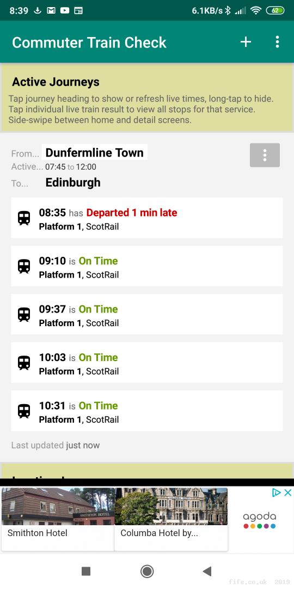Open Smithton Hotel ad
The width and height of the screenshot is (294, 589).
[x=58, y=519]
